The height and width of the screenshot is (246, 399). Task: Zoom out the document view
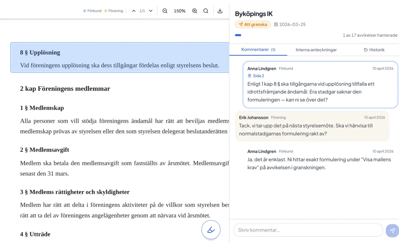coord(164,11)
